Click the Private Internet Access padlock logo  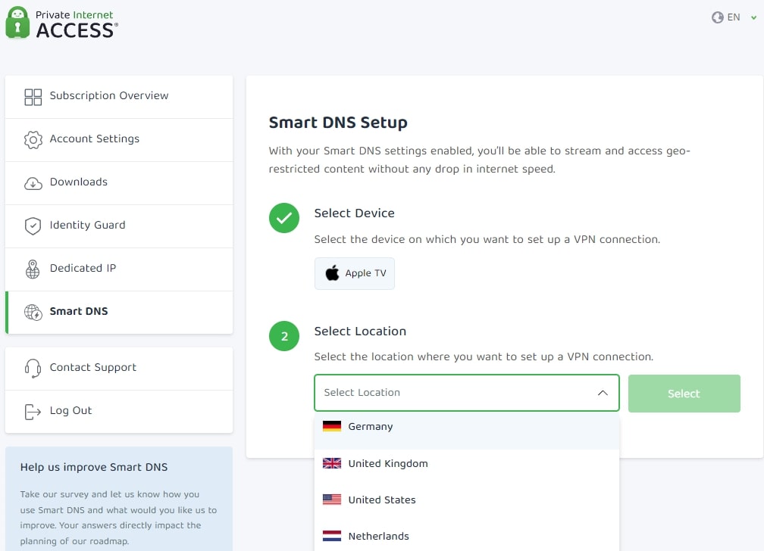tap(17, 23)
